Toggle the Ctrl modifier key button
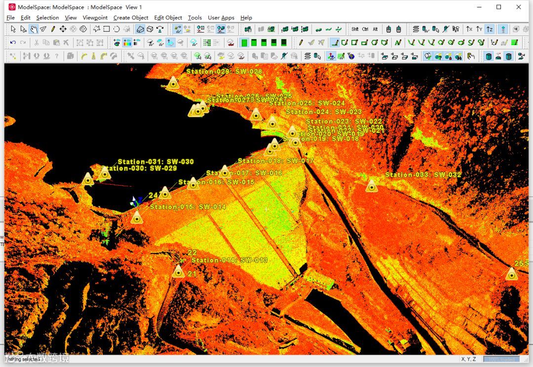The width and height of the screenshot is (533, 367). pyautogui.click(x=365, y=30)
